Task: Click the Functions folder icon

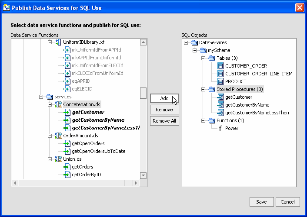Action: tap(212, 120)
